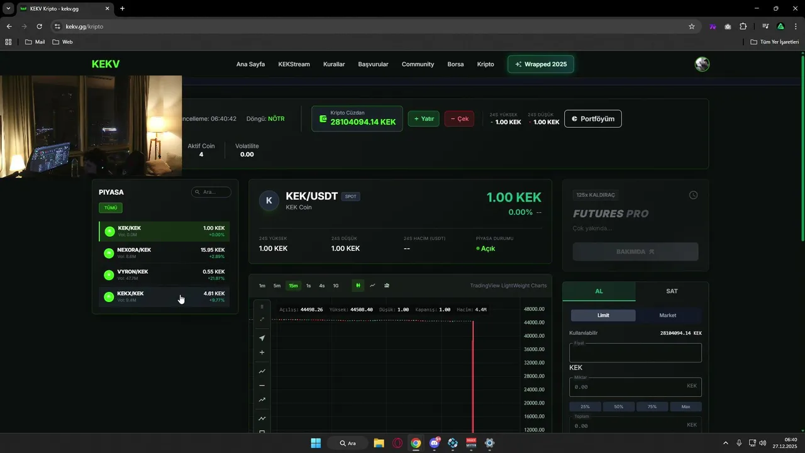Open Başvurular menu item
Image resolution: width=805 pixels, height=453 pixels.
(373, 64)
